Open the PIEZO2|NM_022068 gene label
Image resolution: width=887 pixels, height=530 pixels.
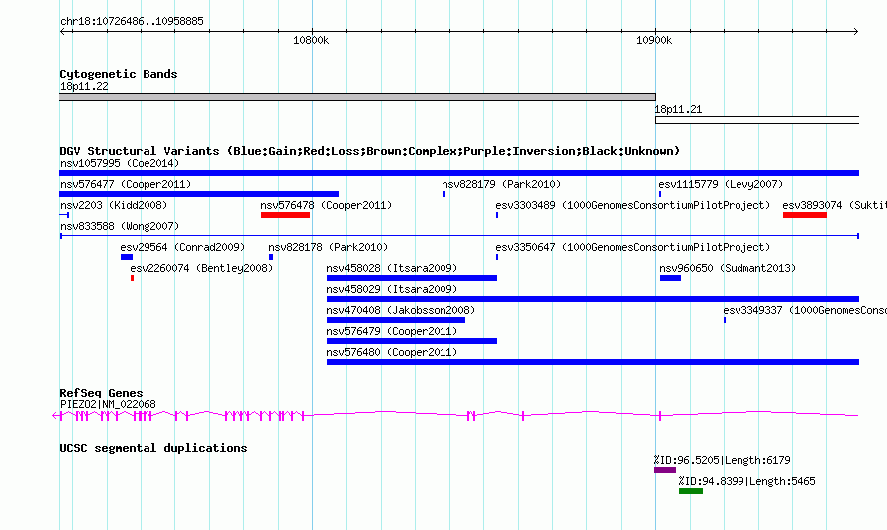click(x=108, y=404)
